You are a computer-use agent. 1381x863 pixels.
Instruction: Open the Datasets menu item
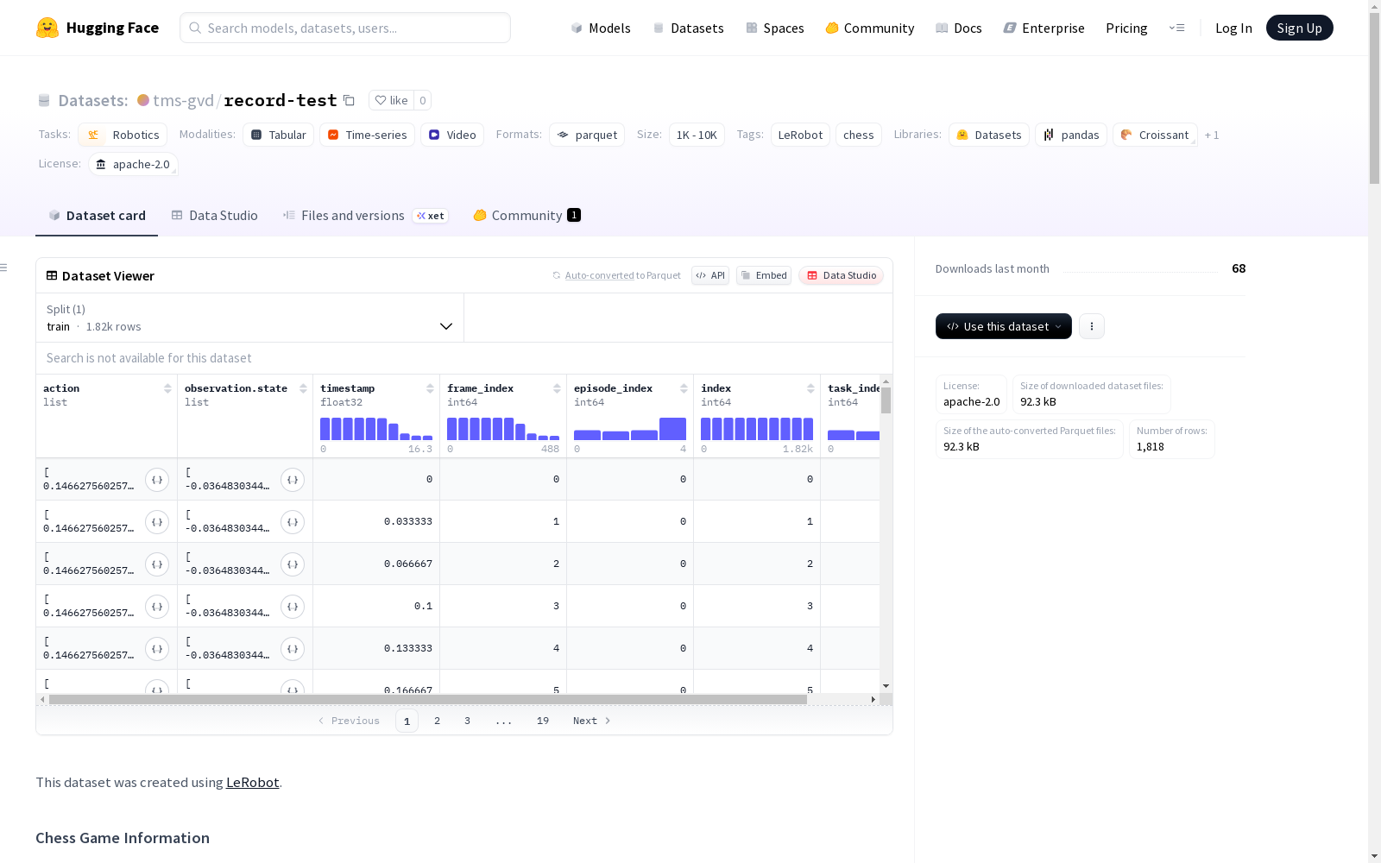coord(688,28)
